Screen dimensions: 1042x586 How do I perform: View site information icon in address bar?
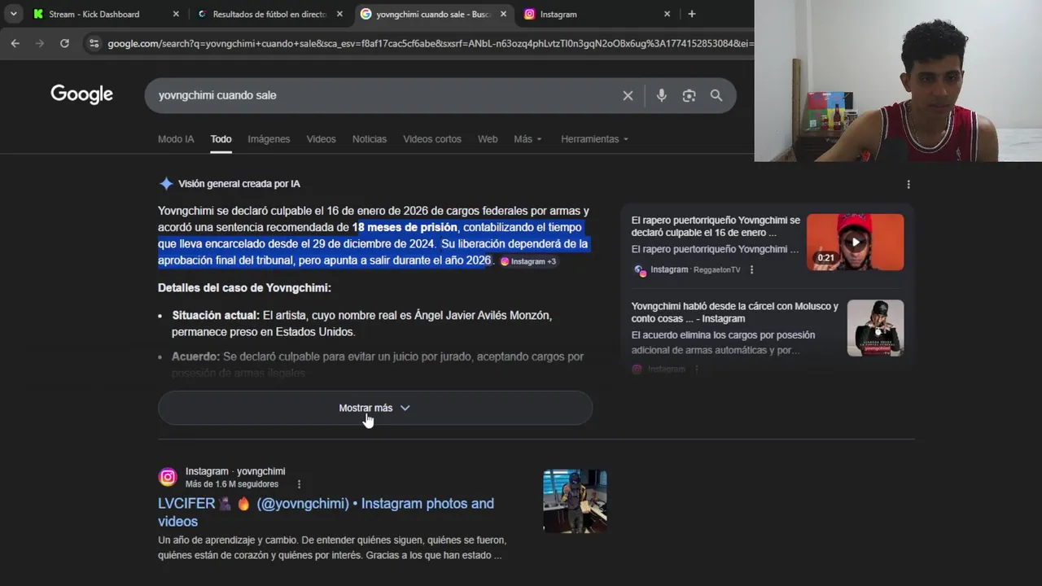point(94,43)
